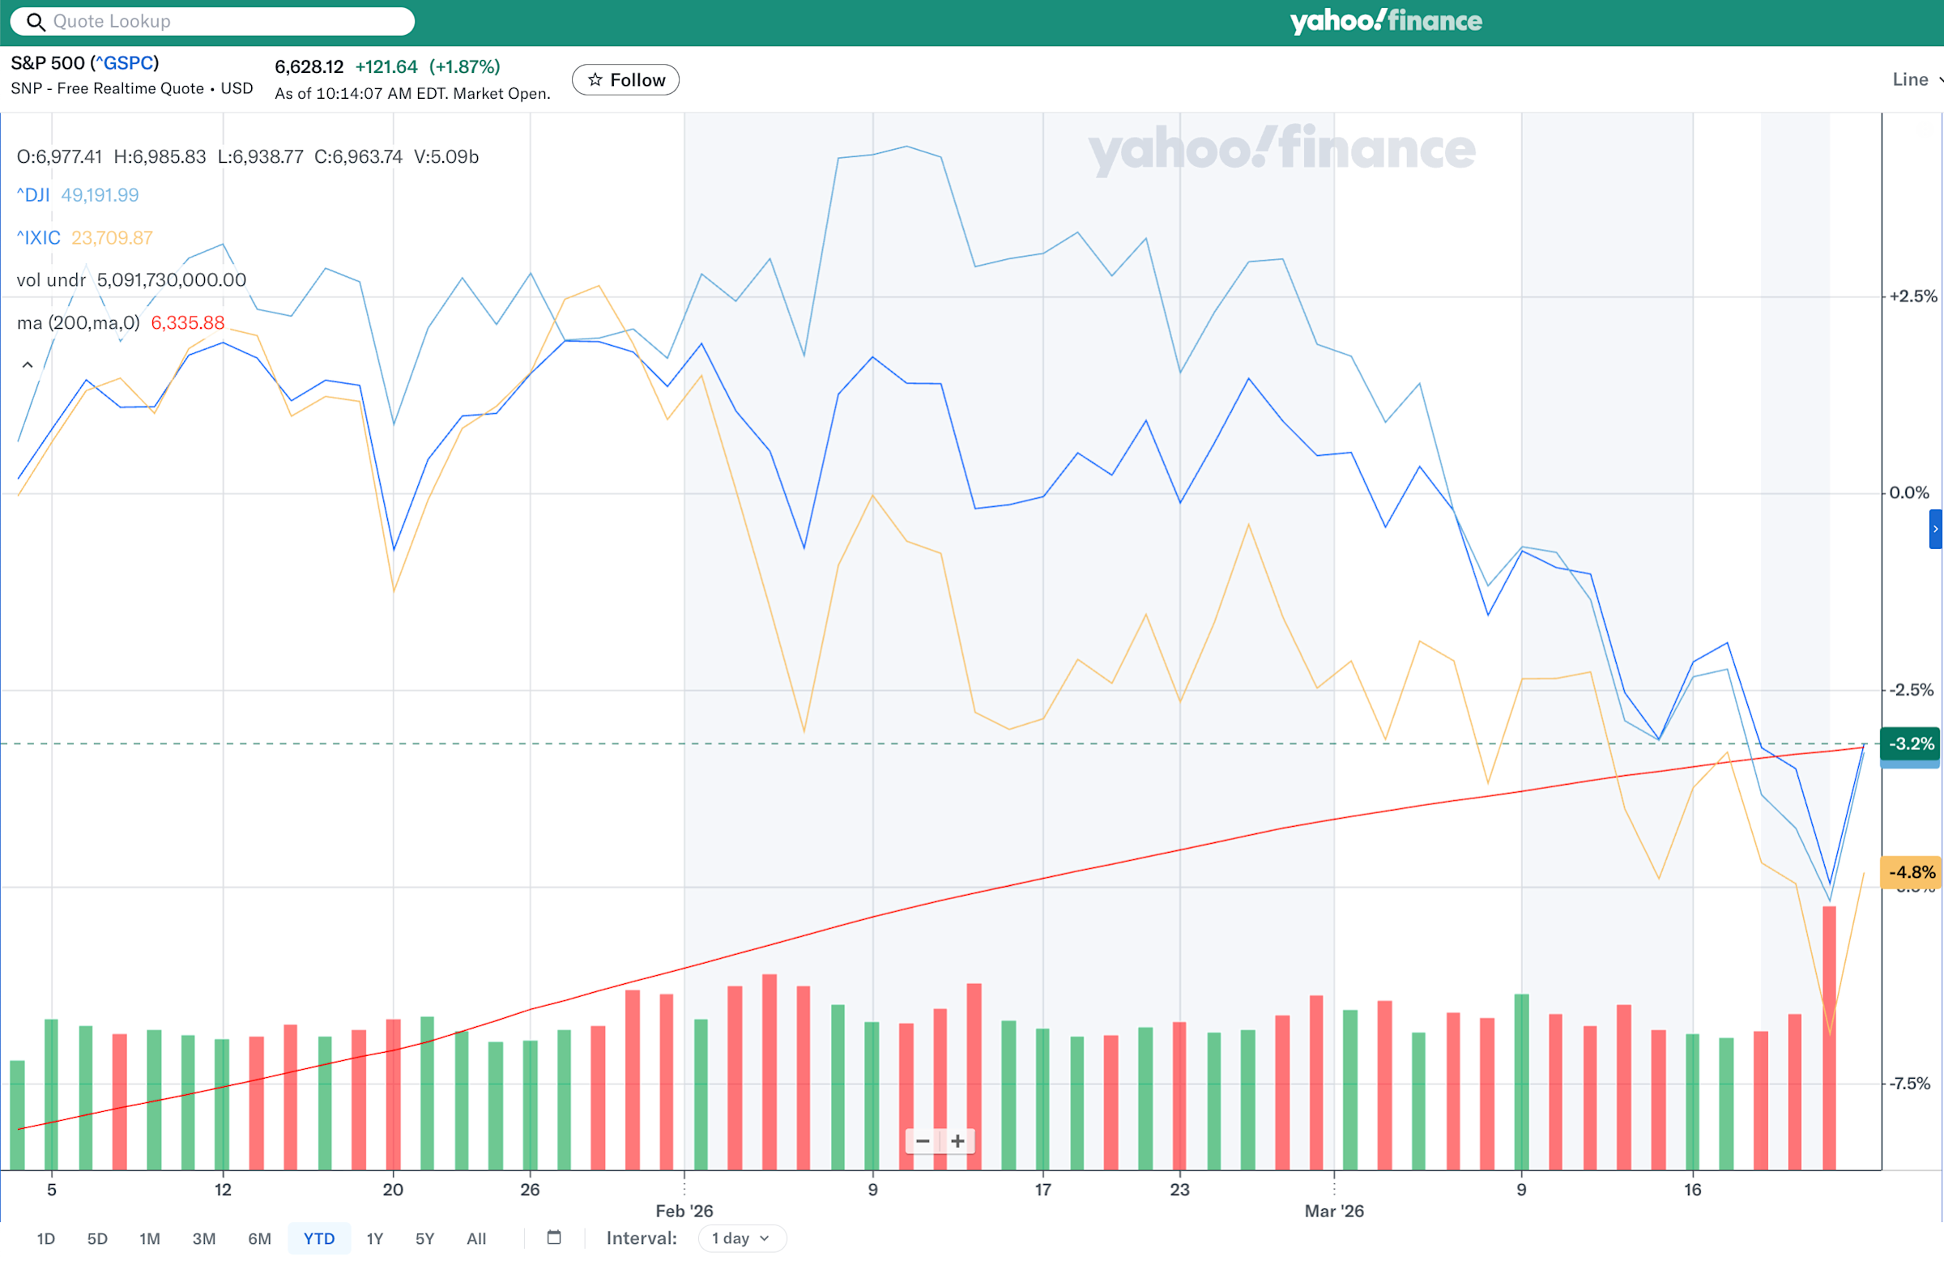Viewport: 1944px width, 1265px height.
Task: Open the Interval 1 day dropdown
Action: pos(741,1238)
